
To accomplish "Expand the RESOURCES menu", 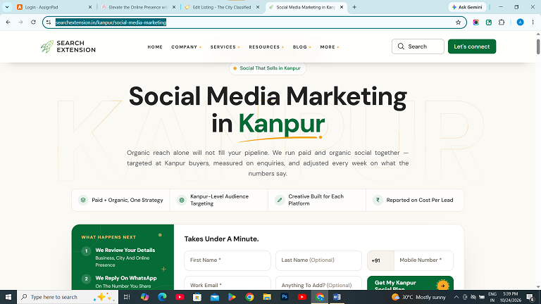I will (266, 47).
